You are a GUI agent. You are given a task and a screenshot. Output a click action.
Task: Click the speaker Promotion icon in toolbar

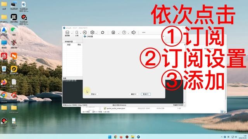[x=133, y=32]
